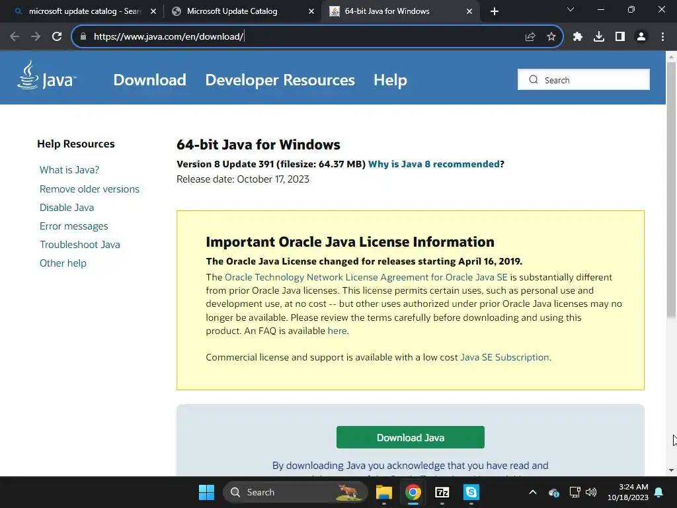Go back with the browser back arrow
Screen dimensions: 677x508
point(15,36)
